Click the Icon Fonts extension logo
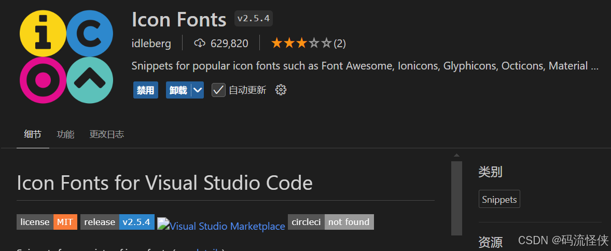611x251 pixels. [66, 57]
